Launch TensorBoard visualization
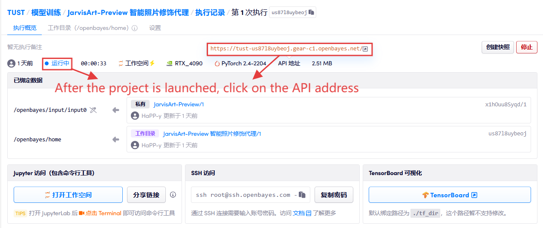 click(450, 195)
